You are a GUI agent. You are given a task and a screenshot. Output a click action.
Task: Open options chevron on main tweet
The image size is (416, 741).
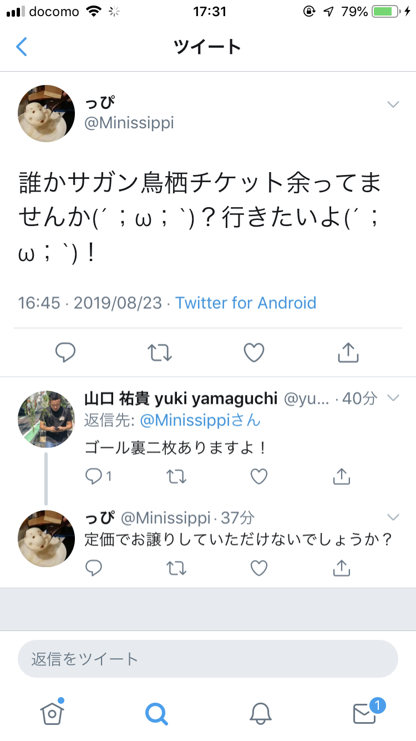point(393,104)
